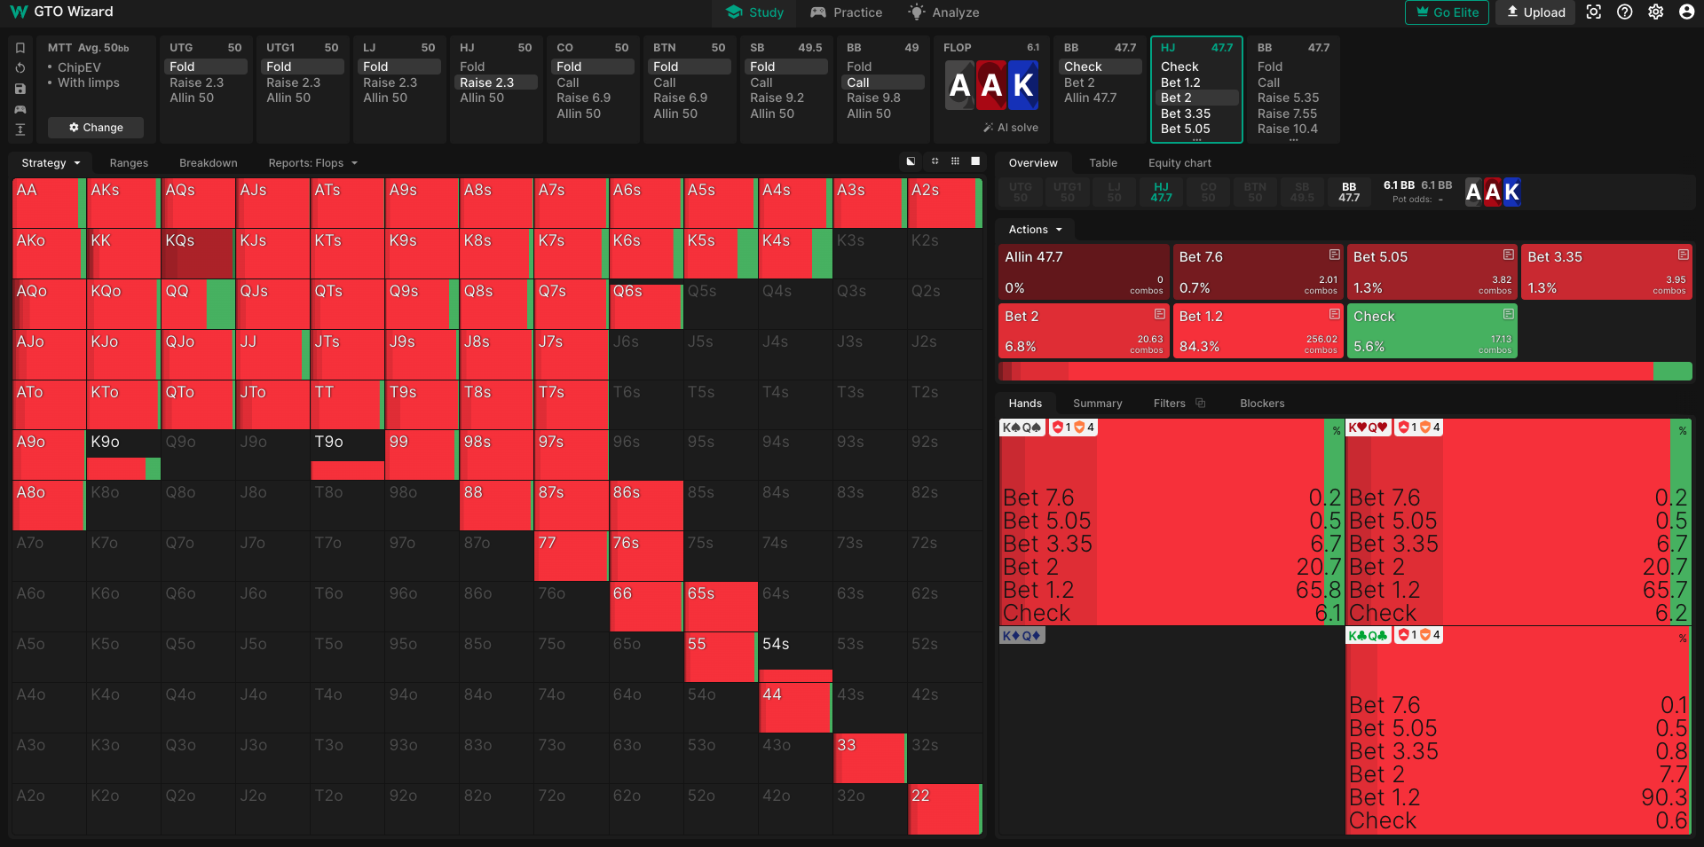Select four-dot compact matrix display mode
The height and width of the screenshot is (847, 1704).
click(x=935, y=161)
